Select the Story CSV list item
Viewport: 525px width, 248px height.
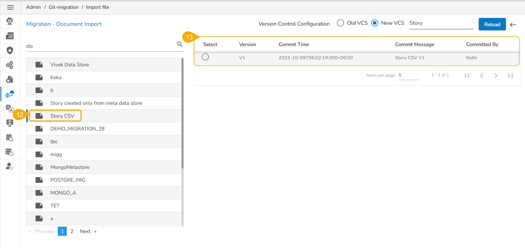pos(62,116)
